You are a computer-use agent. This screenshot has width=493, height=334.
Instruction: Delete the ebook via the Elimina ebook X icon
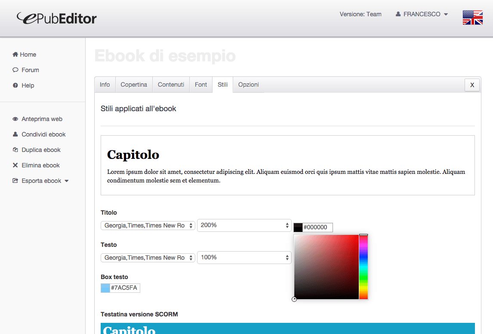tap(15, 165)
